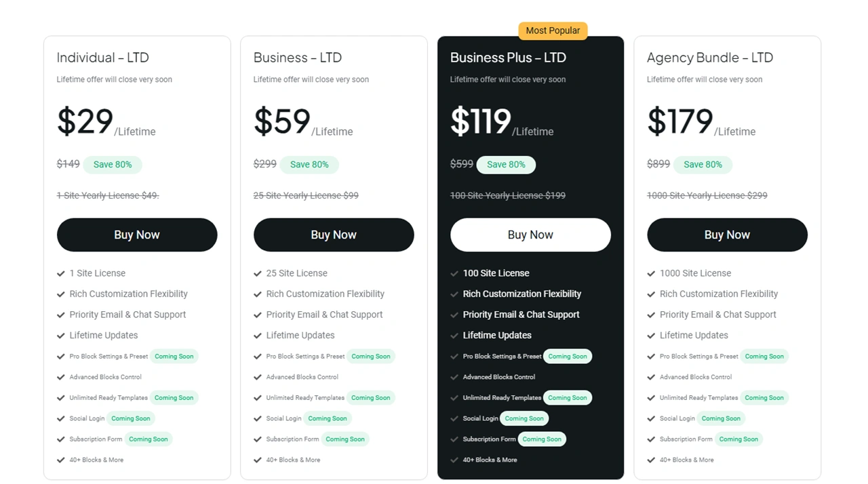Click Coming Soon tag beside Business Unlimited Ready Templates
The image size is (868, 484).
click(x=371, y=398)
